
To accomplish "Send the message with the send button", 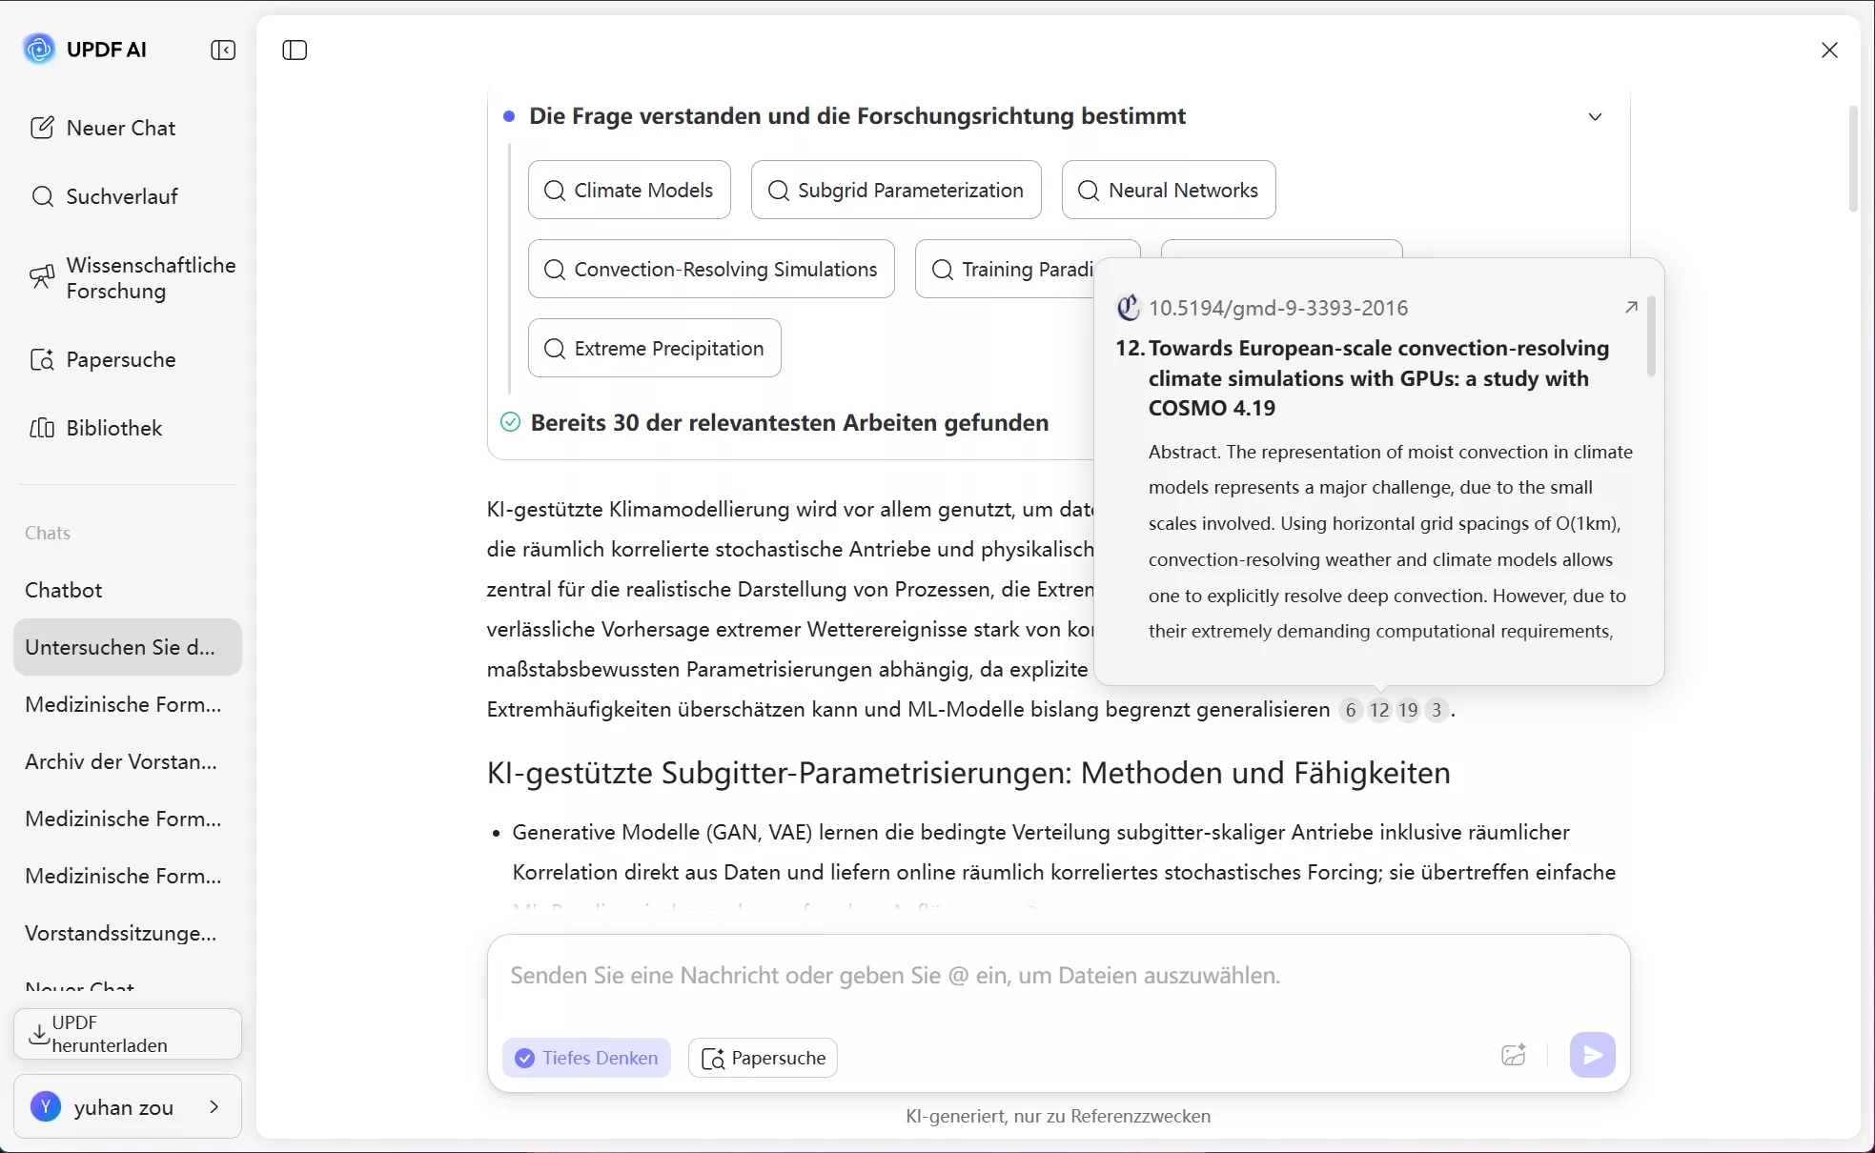I will point(1592,1055).
